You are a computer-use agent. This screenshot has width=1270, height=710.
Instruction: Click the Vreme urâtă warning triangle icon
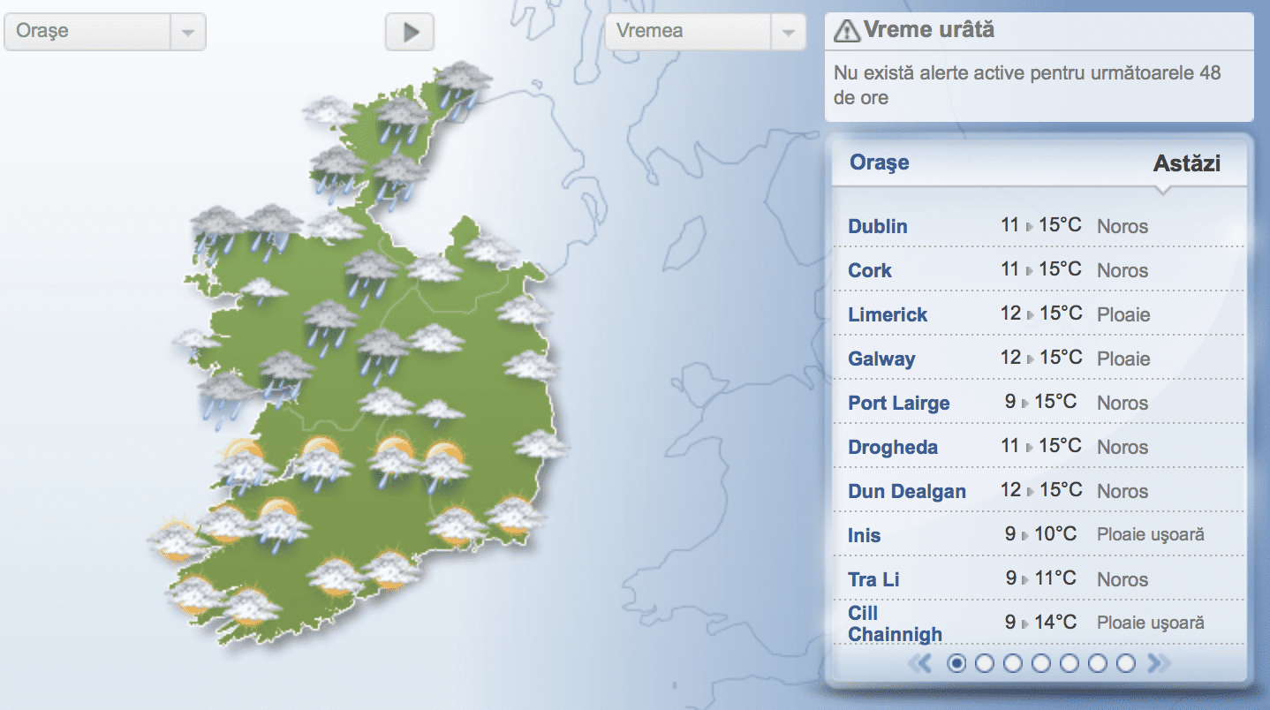point(846,31)
